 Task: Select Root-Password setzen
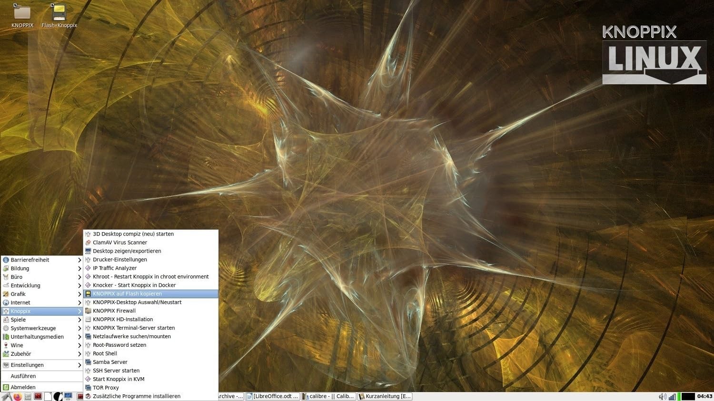[151, 345]
